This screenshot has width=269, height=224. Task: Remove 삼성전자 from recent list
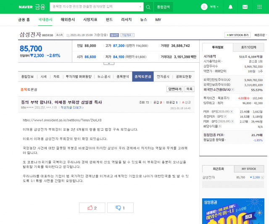click(262, 178)
